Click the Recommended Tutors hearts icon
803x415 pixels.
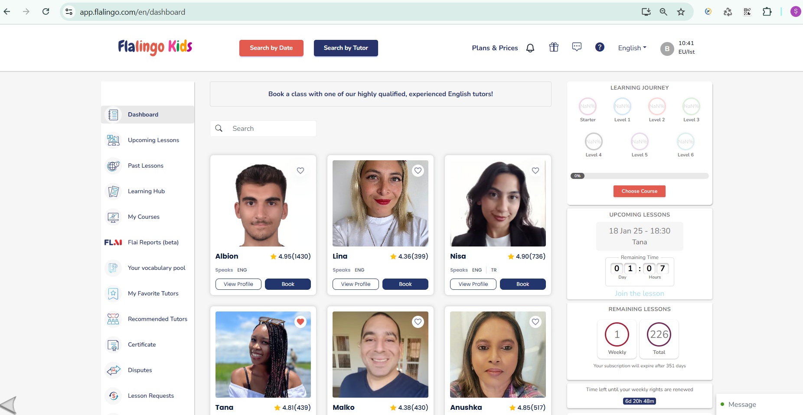tap(113, 319)
